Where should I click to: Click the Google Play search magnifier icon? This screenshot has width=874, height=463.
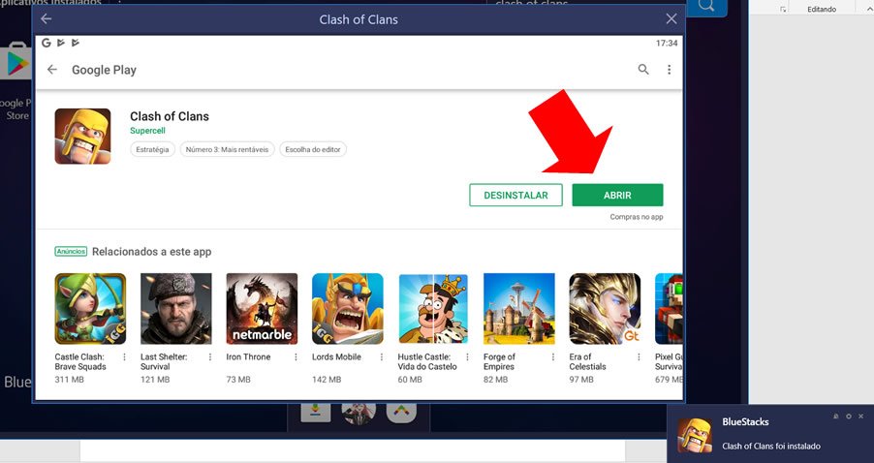point(643,70)
